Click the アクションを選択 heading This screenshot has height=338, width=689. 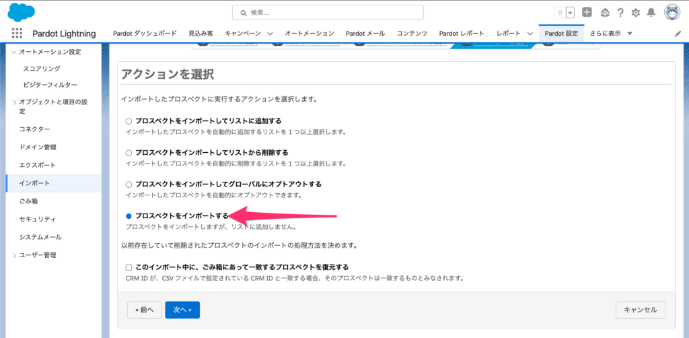168,74
